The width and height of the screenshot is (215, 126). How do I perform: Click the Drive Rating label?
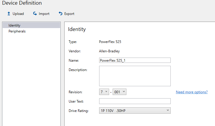(79, 111)
